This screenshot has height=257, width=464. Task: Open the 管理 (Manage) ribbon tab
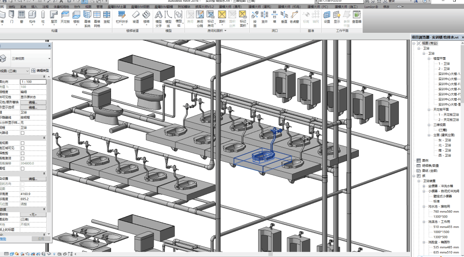(x=99, y=7)
